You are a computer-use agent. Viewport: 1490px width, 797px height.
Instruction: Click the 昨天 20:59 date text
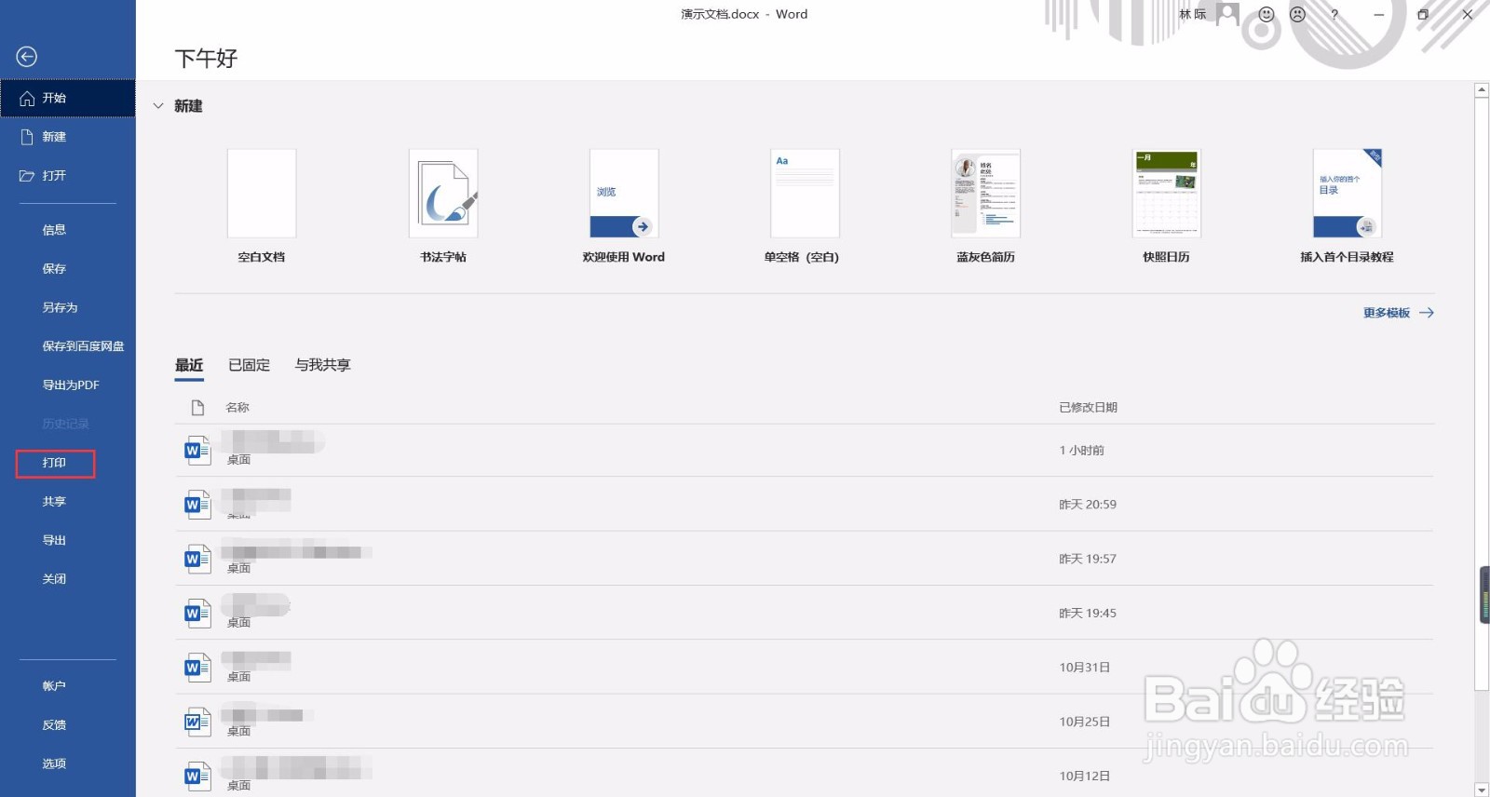click(1088, 505)
